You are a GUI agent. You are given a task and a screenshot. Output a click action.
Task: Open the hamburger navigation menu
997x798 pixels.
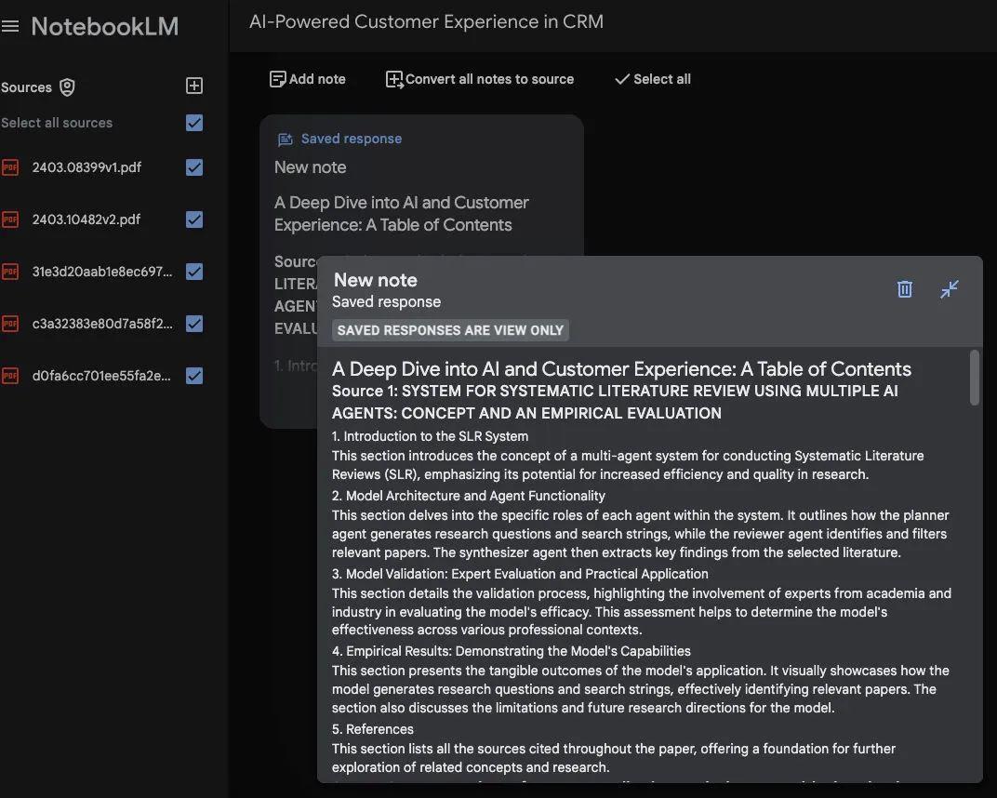[10, 27]
